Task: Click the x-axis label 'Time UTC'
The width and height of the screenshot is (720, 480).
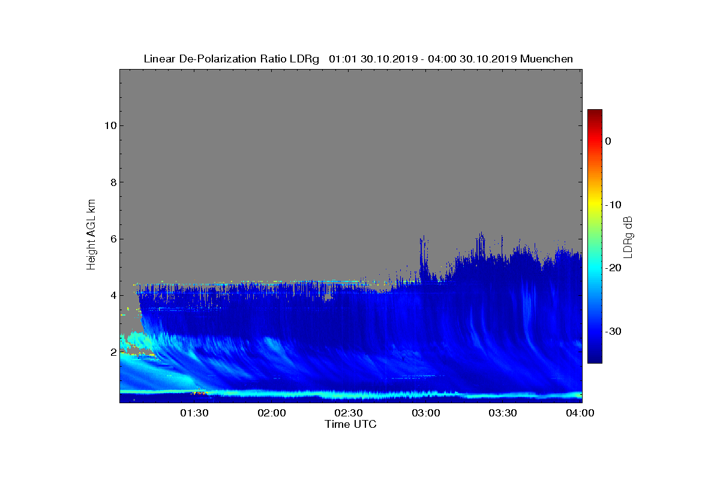Action: pos(351,424)
